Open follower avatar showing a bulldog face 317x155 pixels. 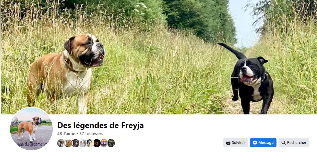tap(75, 143)
